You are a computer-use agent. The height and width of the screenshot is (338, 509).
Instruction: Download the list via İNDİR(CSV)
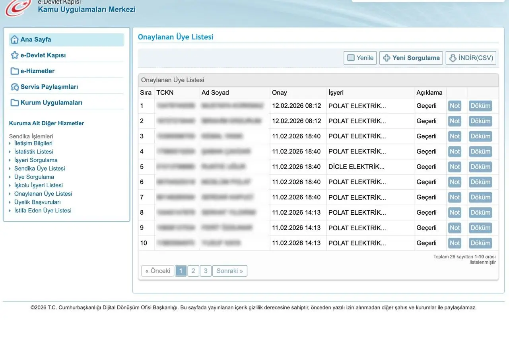click(x=471, y=58)
